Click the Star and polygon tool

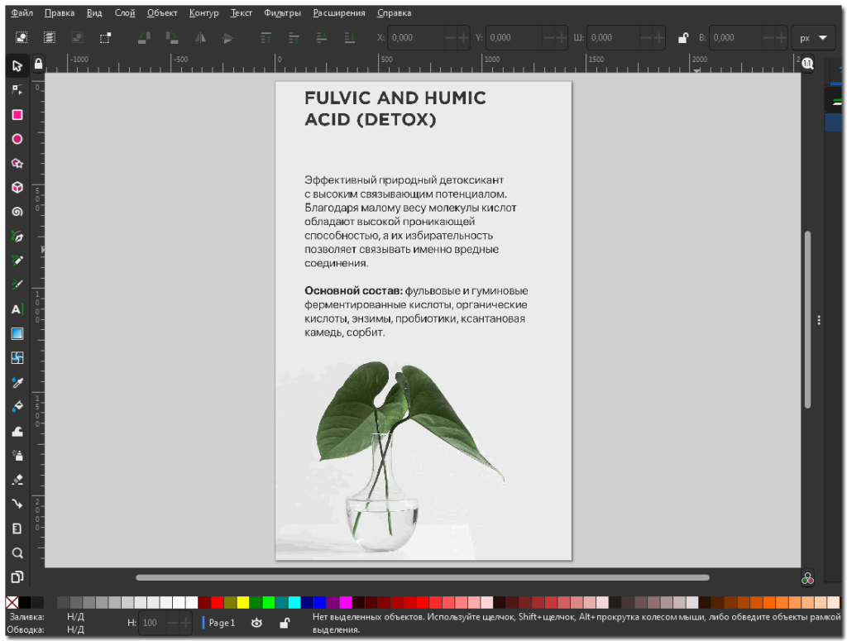click(17, 164)
